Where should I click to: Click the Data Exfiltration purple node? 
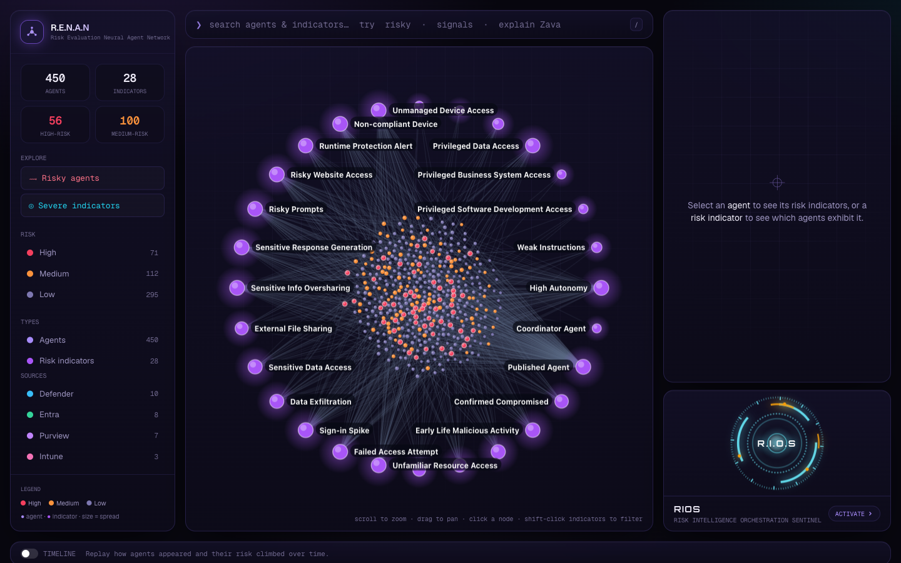coord(277,402)
